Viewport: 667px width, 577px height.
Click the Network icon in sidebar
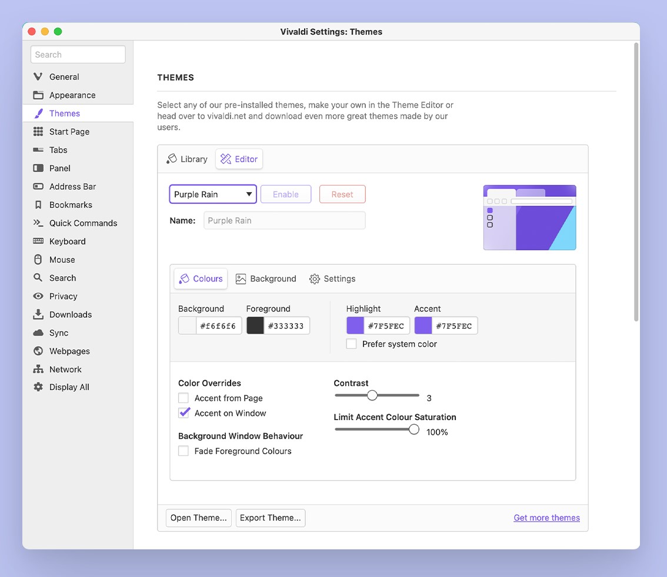[x=38, y=369]
